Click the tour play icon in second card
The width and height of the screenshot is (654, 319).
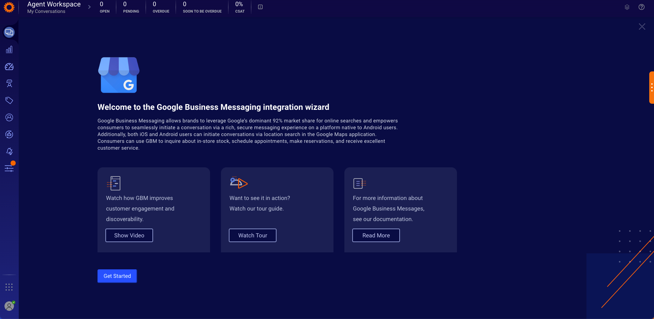coord(239,183)
